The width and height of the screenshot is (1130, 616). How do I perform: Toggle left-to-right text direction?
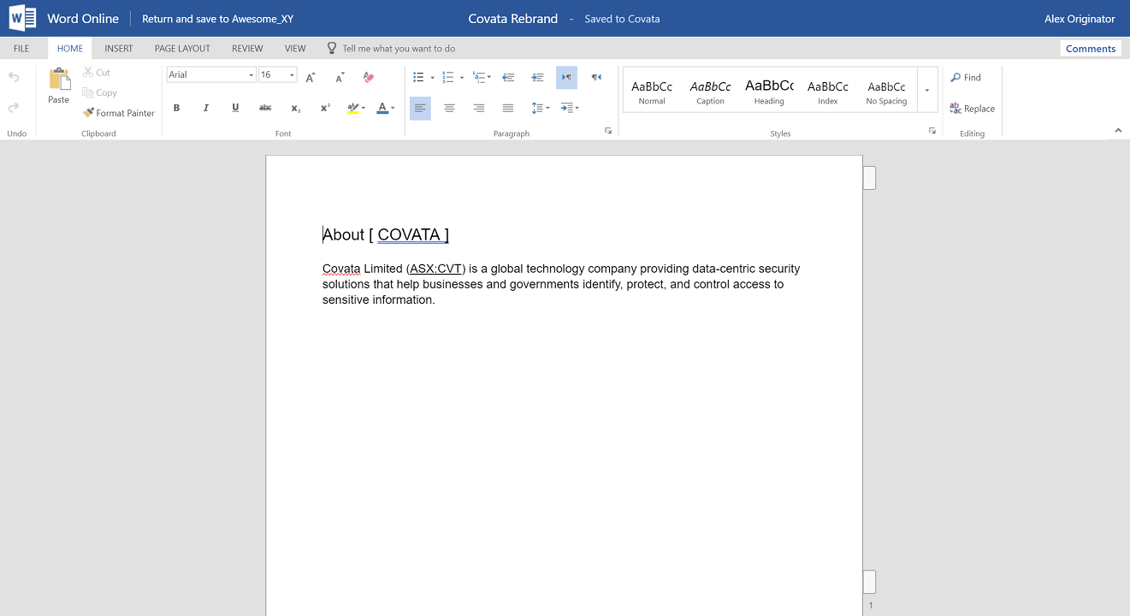(566, 77)
